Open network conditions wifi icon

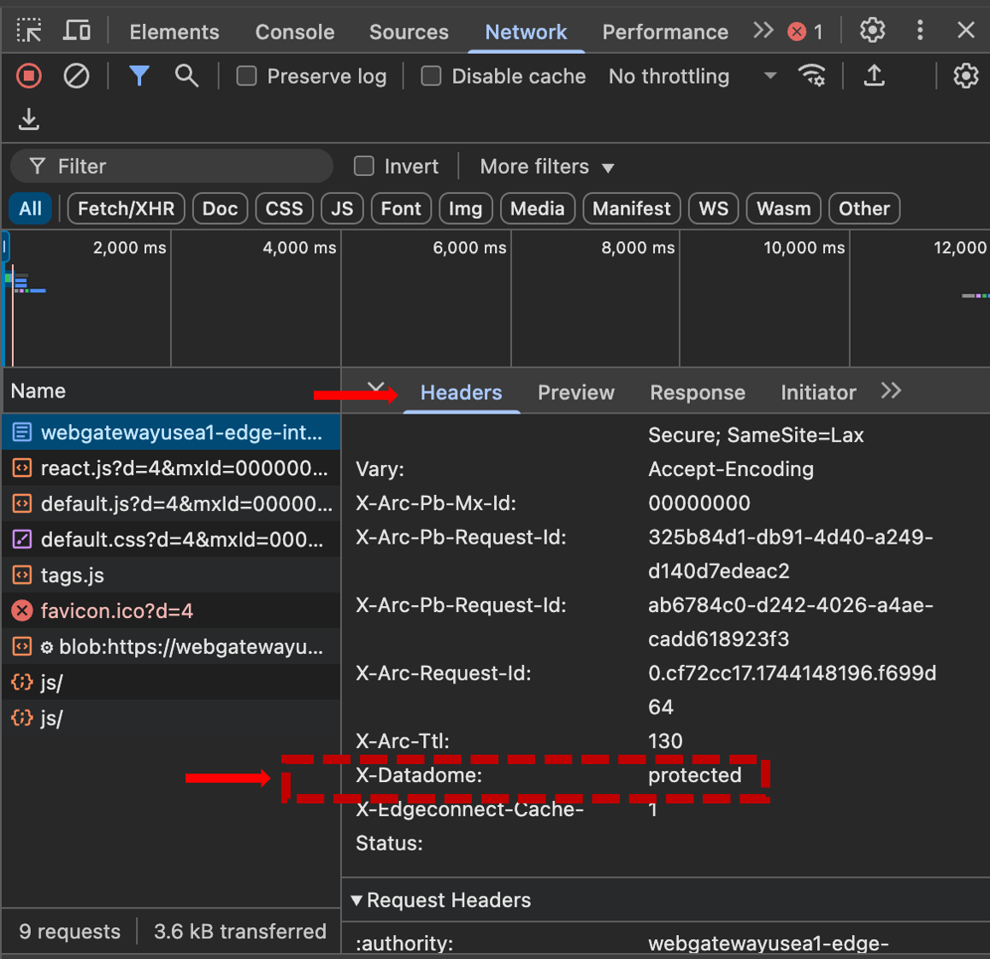click(x=812, y=76)
